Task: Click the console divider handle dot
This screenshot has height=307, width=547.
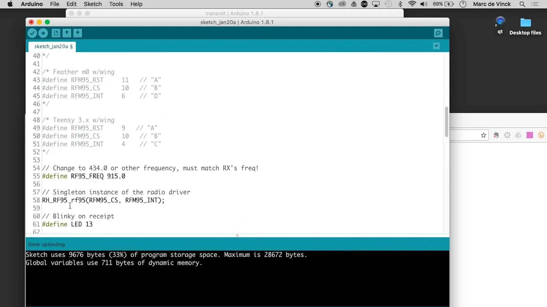Action: pos(237,236)
